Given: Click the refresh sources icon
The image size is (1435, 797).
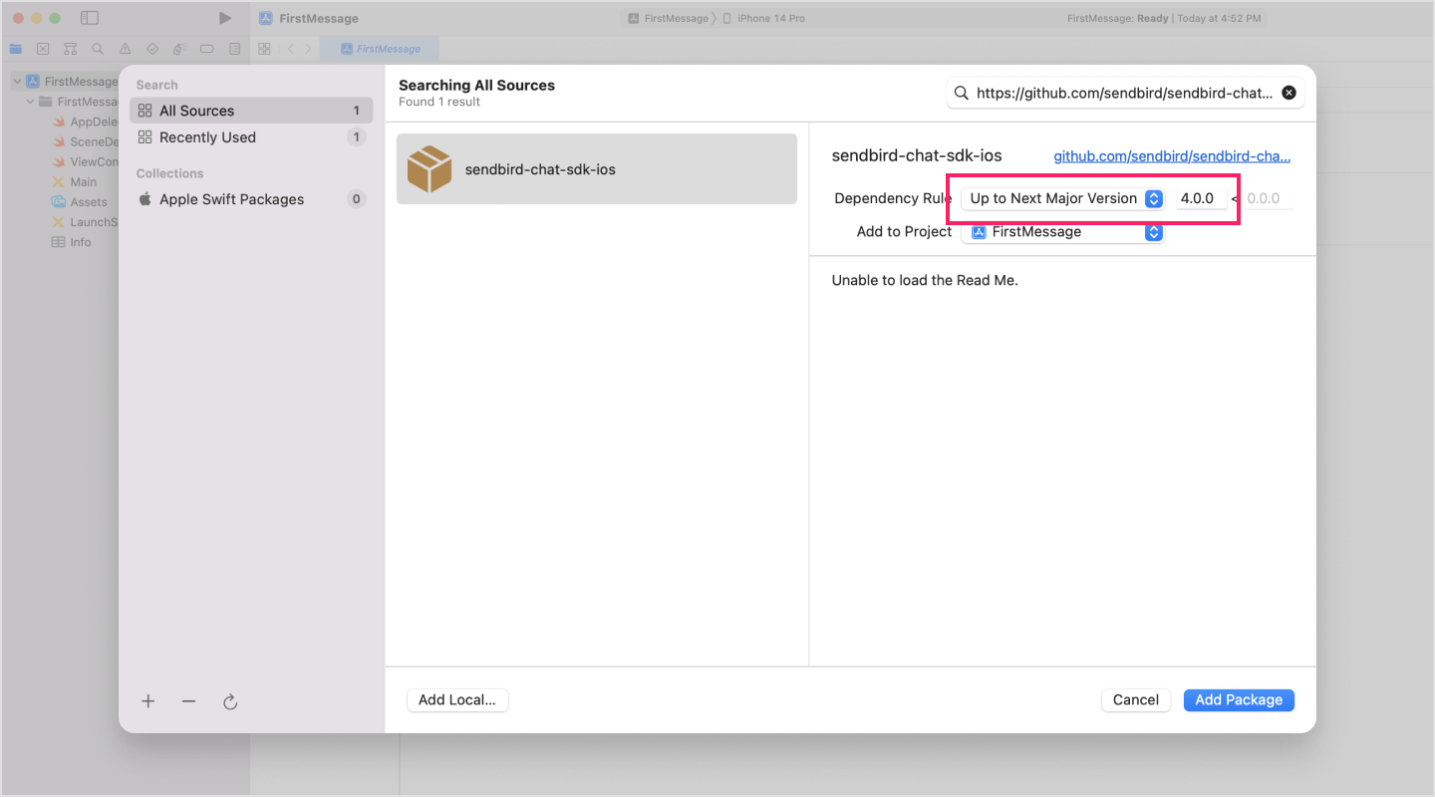Looking at the screenshot, I should (230, 701).
